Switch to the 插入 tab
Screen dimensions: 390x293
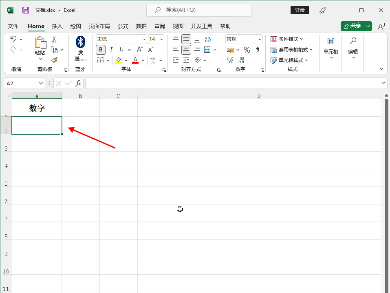click(57, 26)
